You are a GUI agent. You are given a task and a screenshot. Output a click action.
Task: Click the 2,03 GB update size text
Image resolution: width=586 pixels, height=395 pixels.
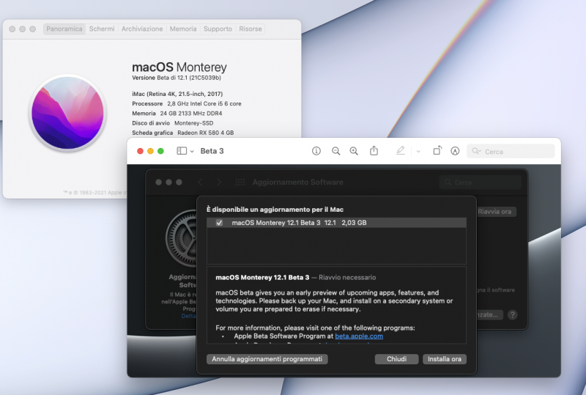pos(354,223)
